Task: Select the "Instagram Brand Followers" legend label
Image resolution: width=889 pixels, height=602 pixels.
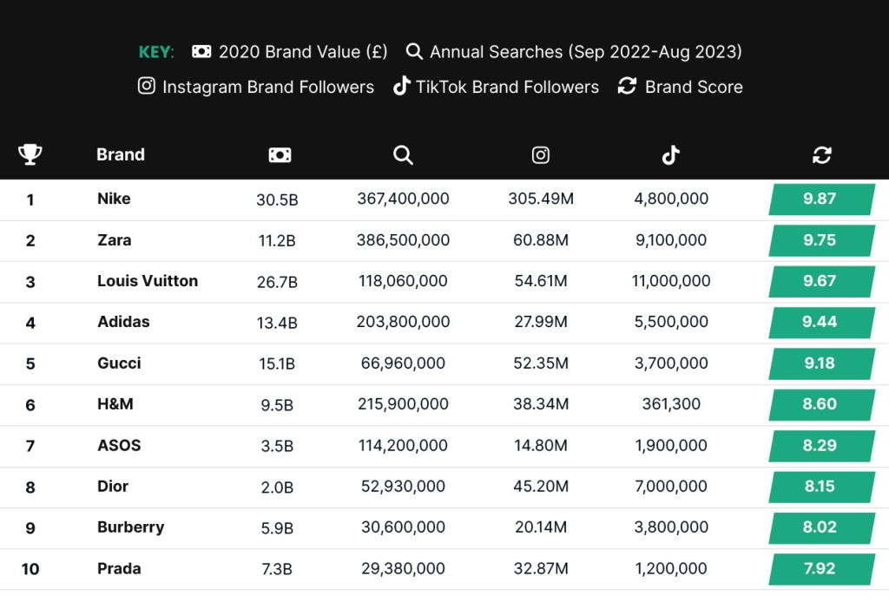Action: [x=268, y=87]
